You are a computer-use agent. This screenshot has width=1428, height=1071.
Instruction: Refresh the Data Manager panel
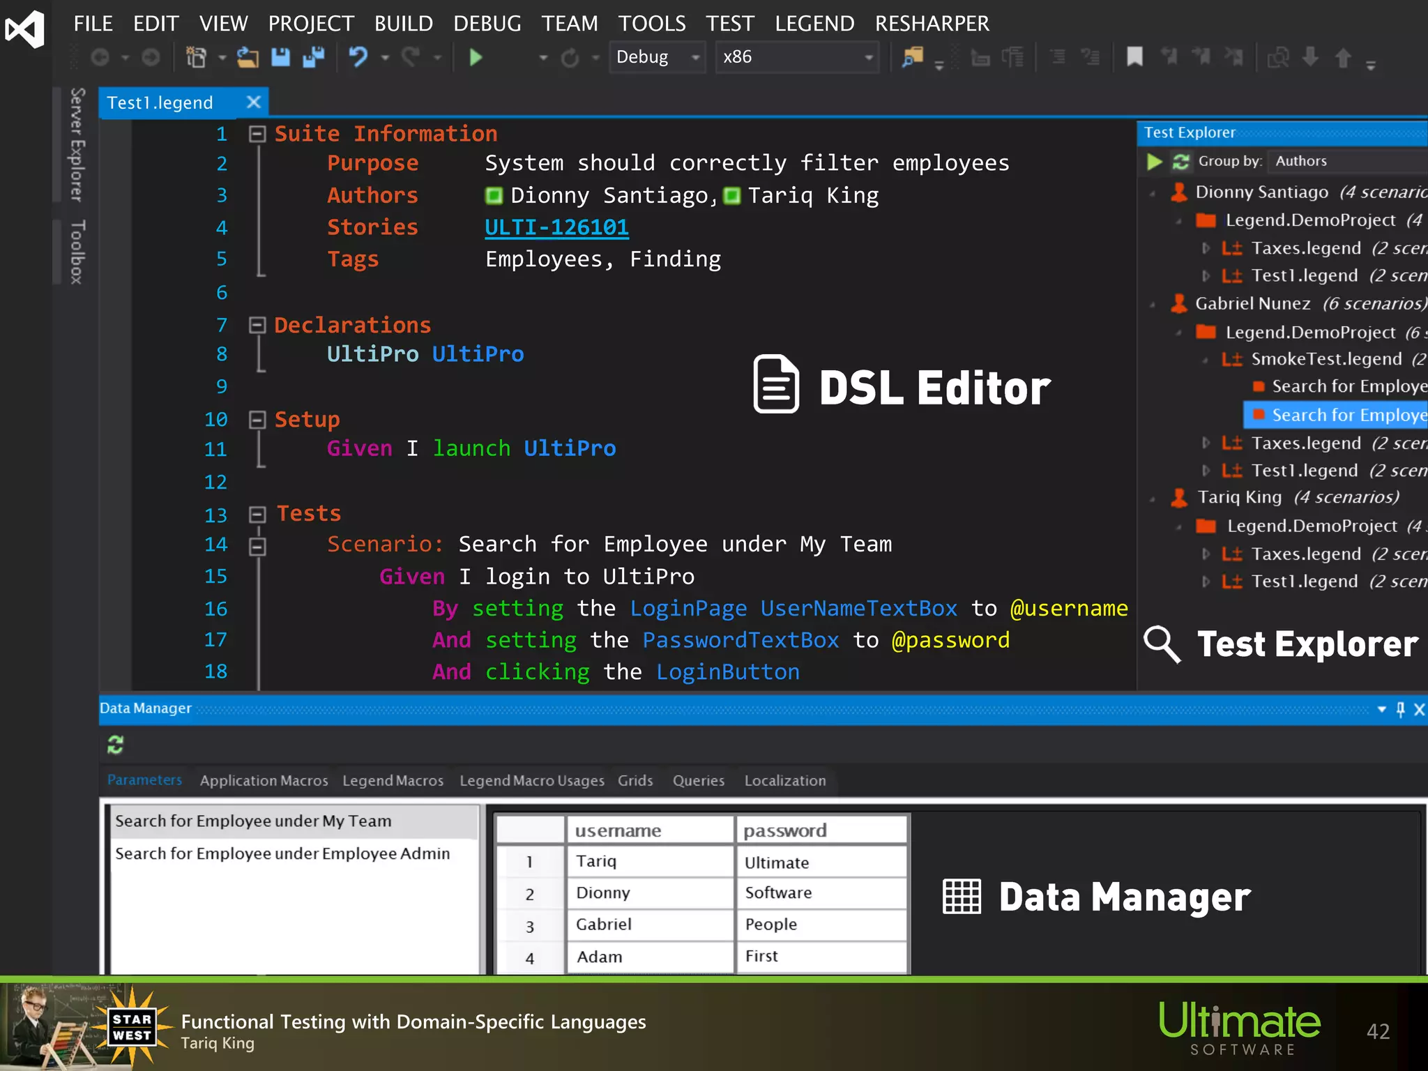[x=116, y=745]
